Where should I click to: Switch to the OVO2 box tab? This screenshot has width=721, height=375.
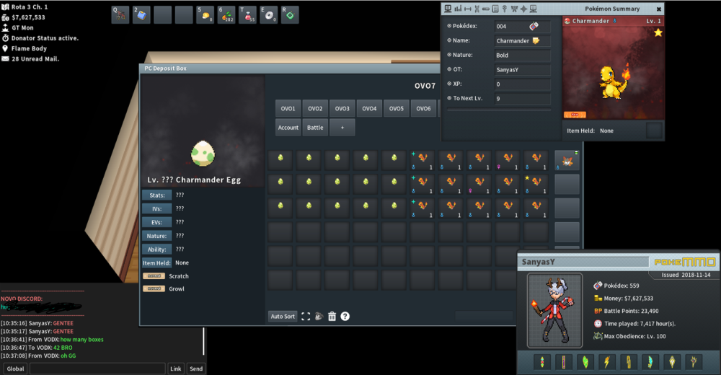315,109
